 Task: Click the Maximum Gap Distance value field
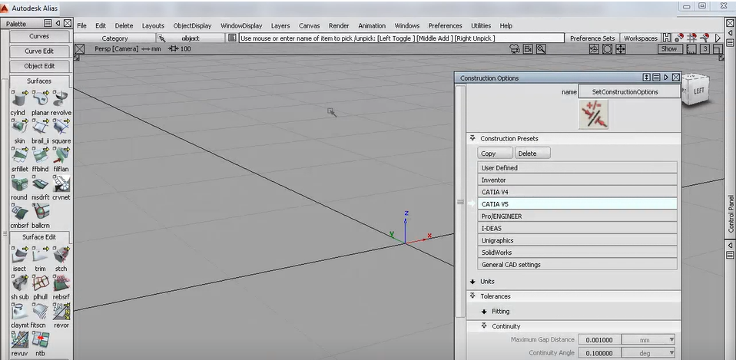click(x=600, y=339)
